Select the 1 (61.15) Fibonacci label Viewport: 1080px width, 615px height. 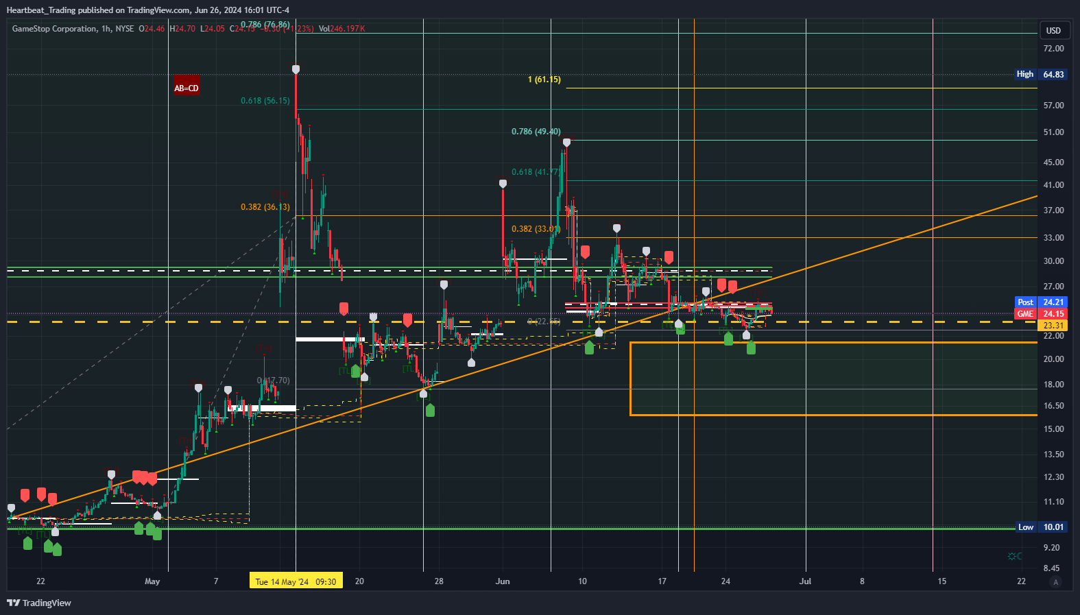544,80
